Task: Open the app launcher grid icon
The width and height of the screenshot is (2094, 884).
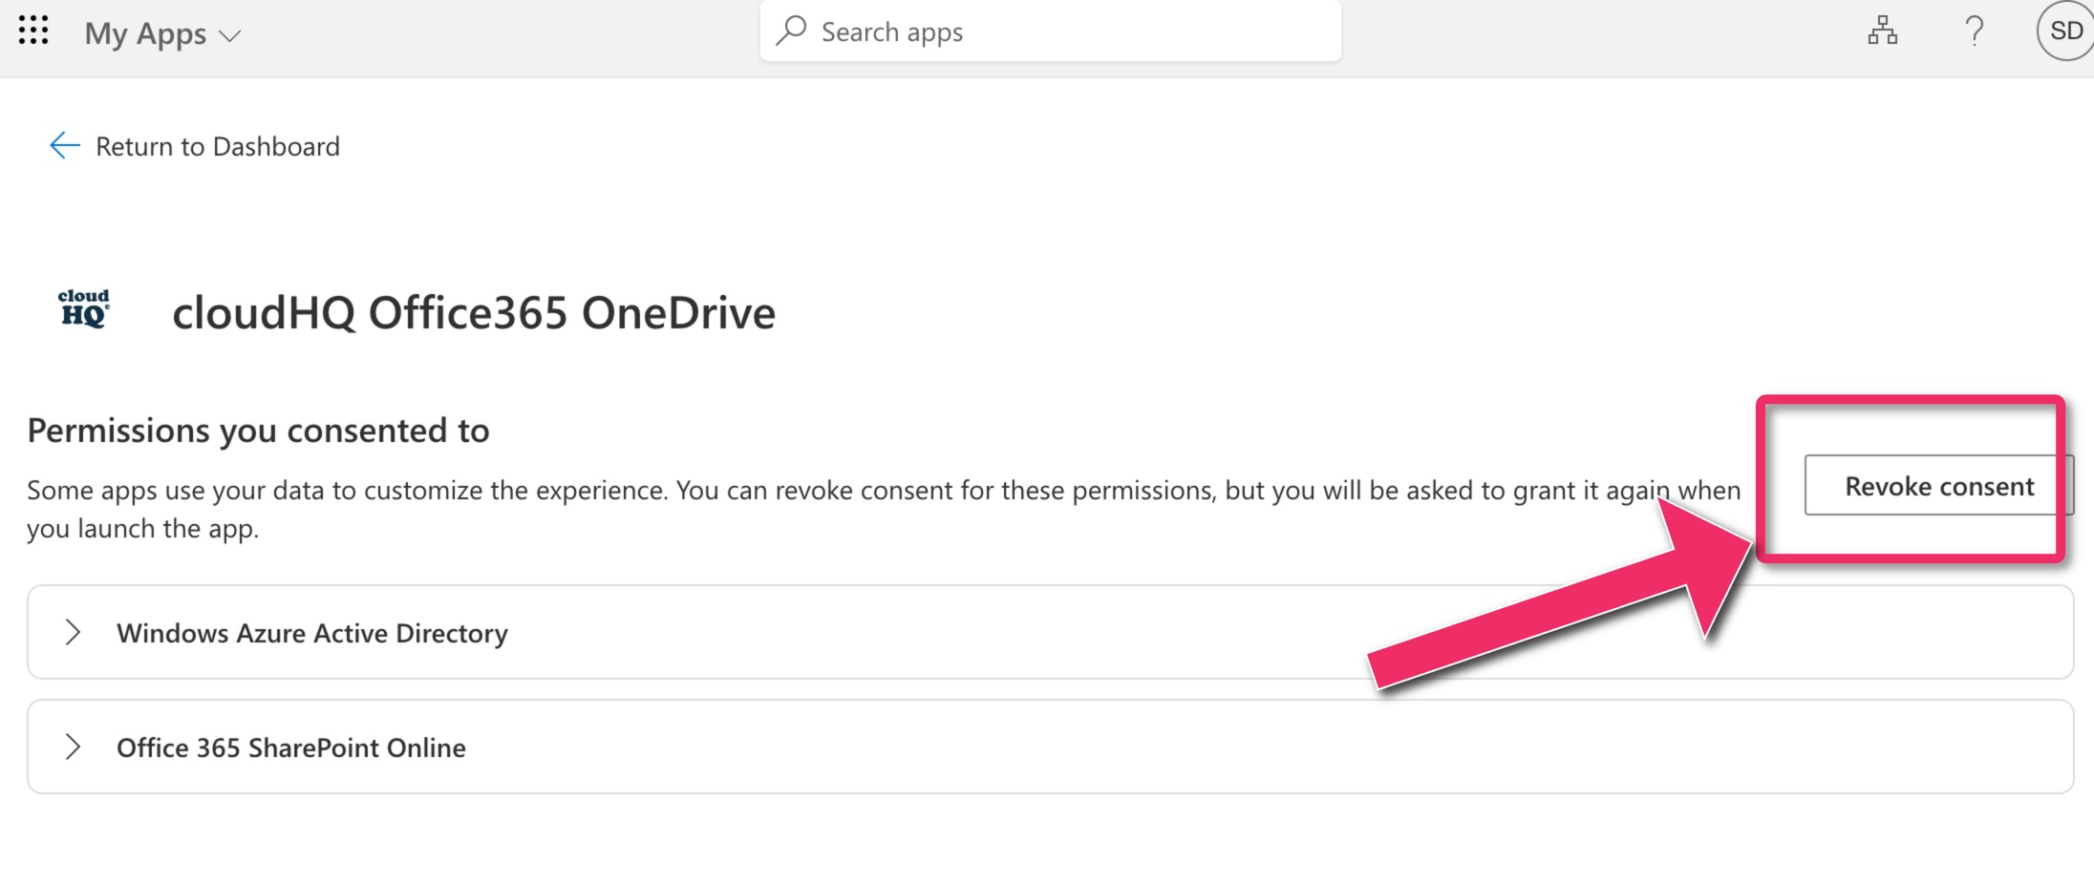Action: pyautogui.click(x=33, y=31)
